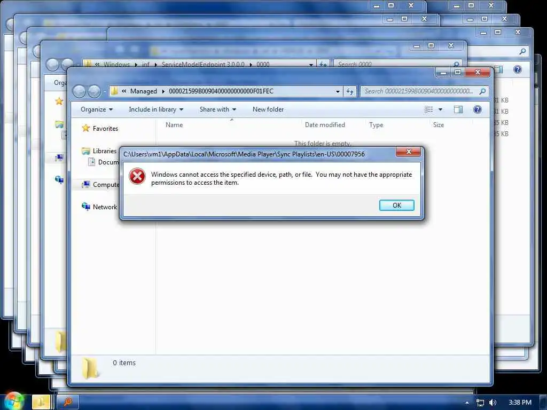
Task: Select Computer in navigation pane
Action: (x=106, y=184)
